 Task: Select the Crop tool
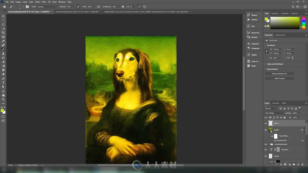(x=3, y=33)
